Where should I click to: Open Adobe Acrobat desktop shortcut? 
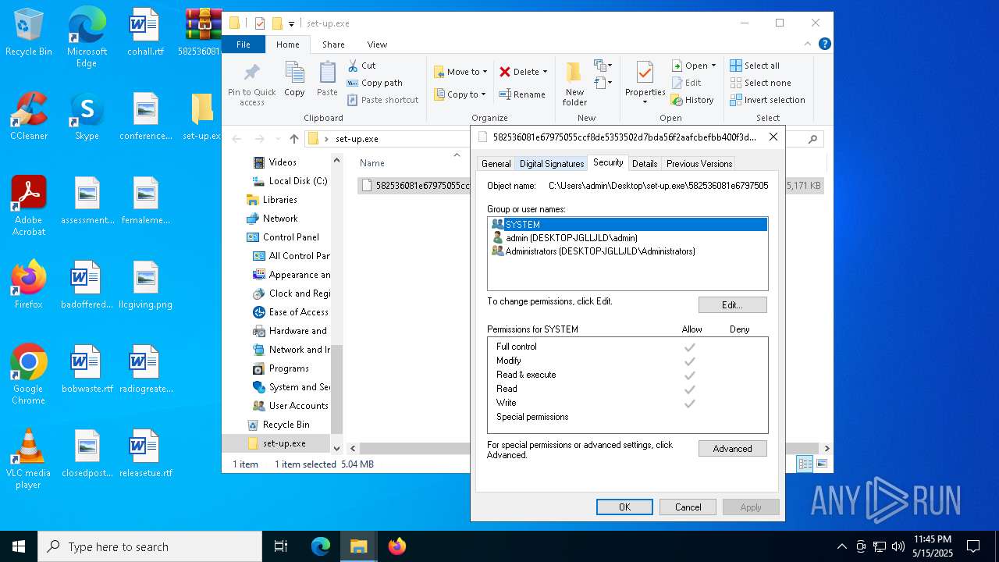[28, 206]
